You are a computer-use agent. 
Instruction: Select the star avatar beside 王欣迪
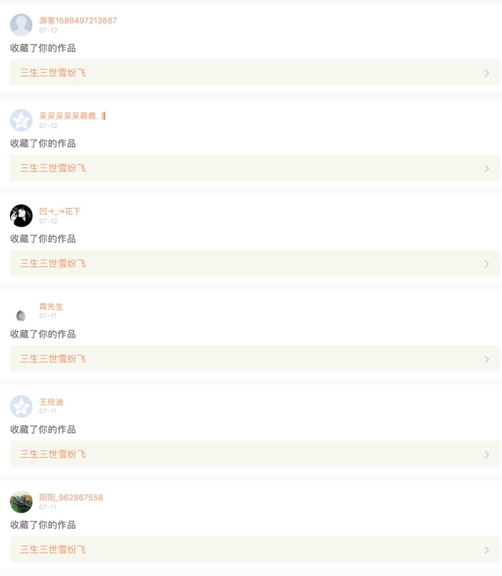tap(21, 406)
